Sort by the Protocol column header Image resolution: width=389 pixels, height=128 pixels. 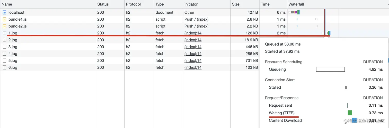pos(139,4)
